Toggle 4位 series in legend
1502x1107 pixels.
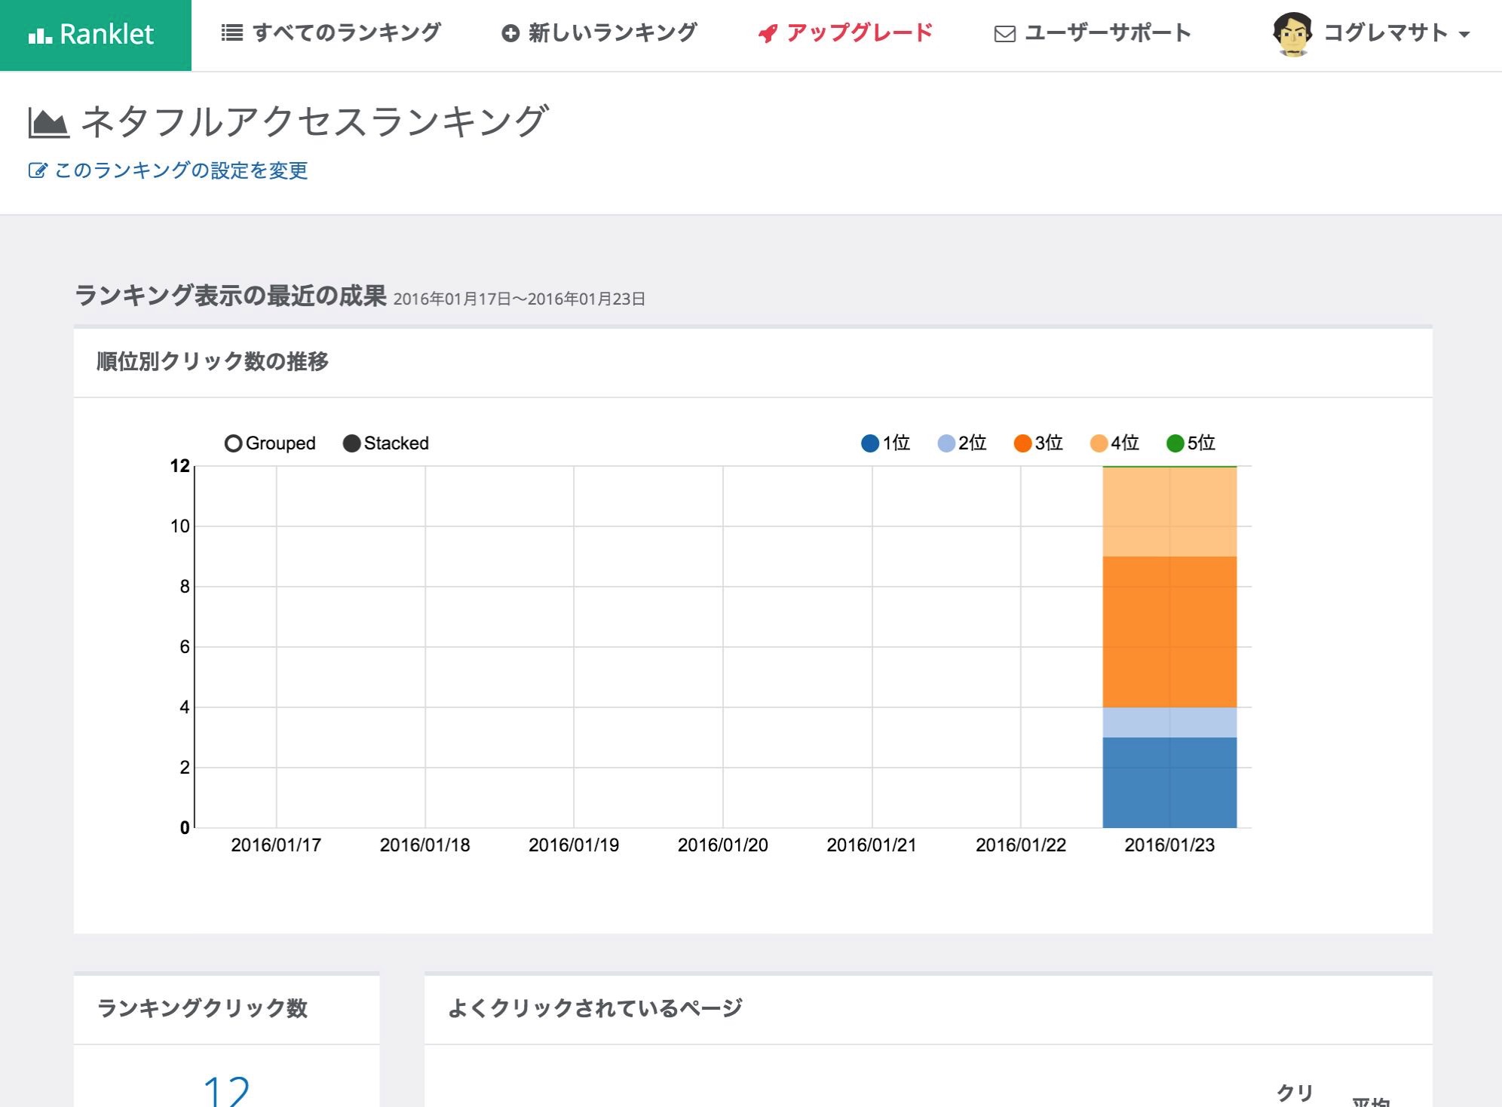pos(1114,443)
